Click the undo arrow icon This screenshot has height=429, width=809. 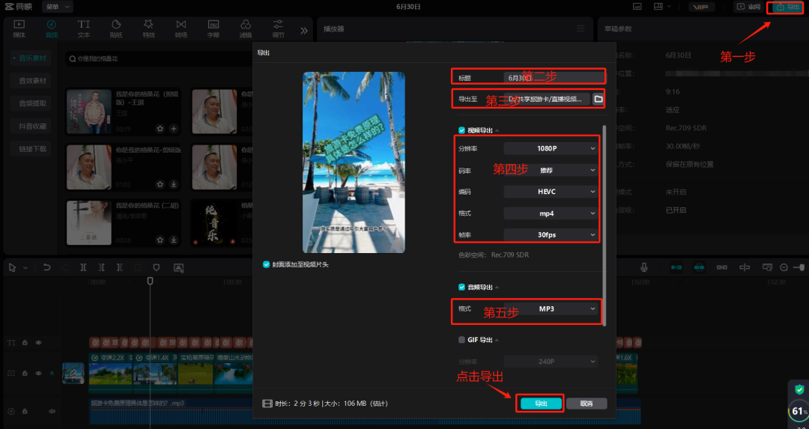coord(47,267)
